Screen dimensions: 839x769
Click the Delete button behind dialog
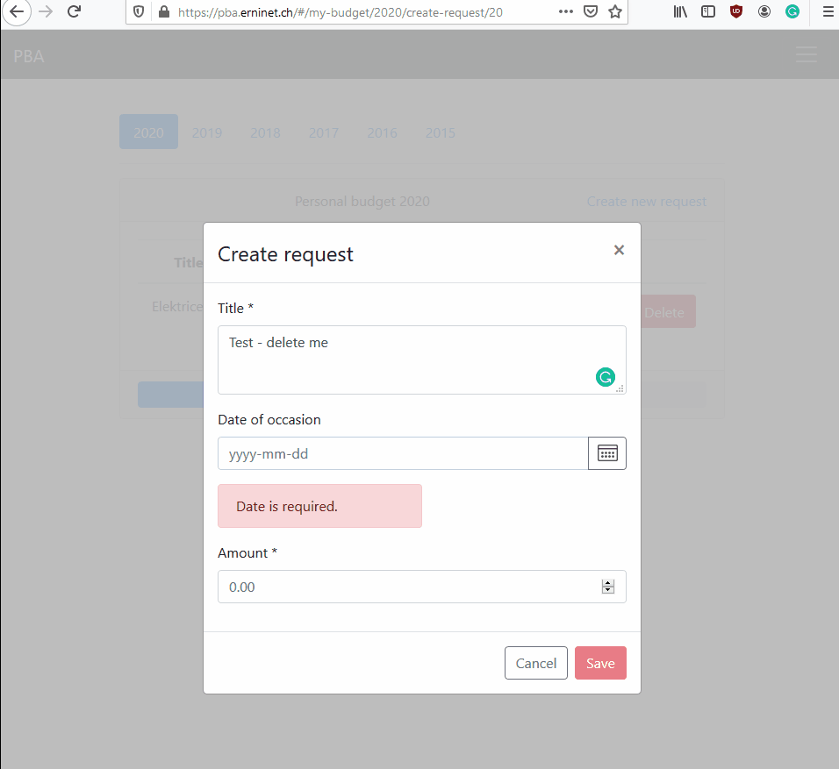668,312
